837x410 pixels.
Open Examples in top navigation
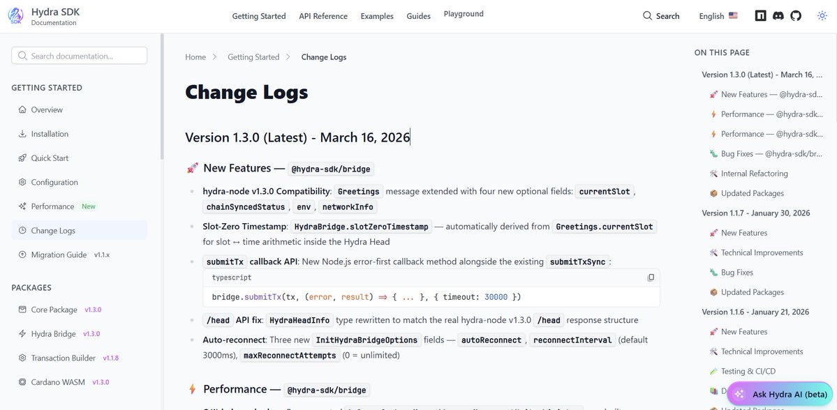(x=377, y=16)
